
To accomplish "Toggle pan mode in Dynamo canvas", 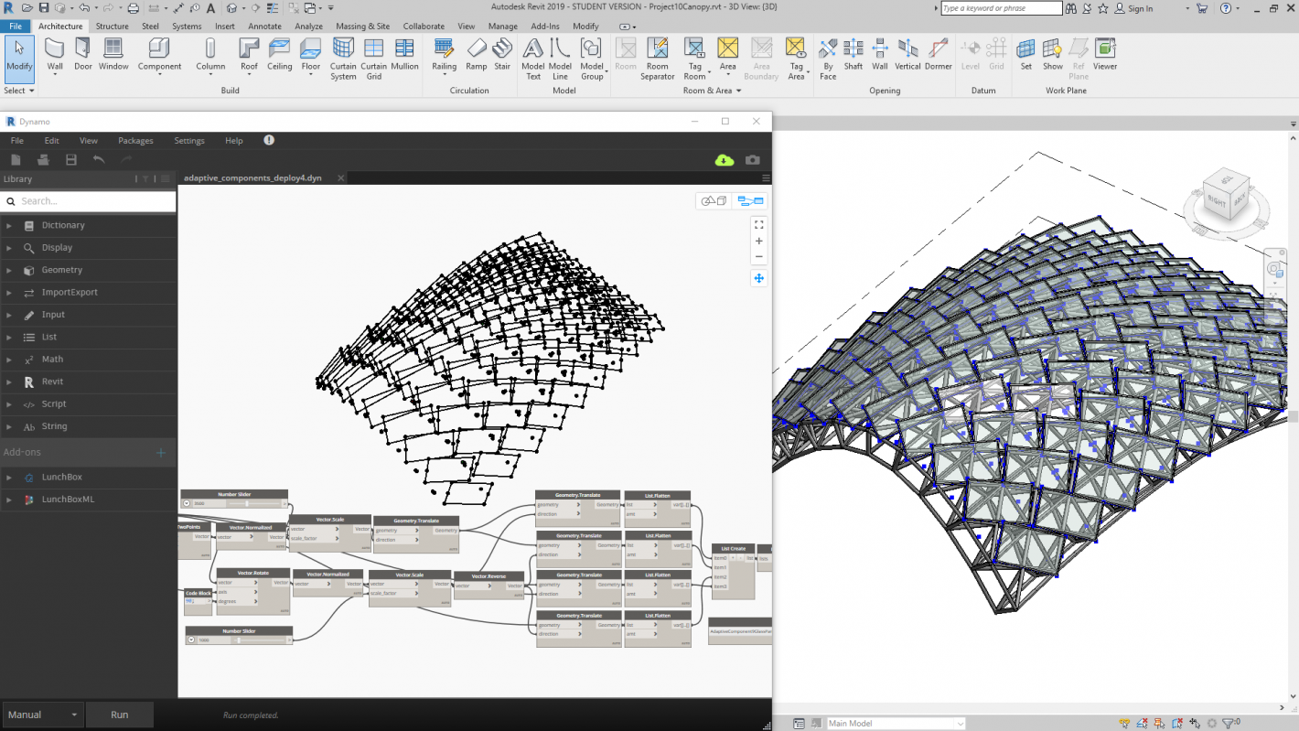I will coord(758,278).
